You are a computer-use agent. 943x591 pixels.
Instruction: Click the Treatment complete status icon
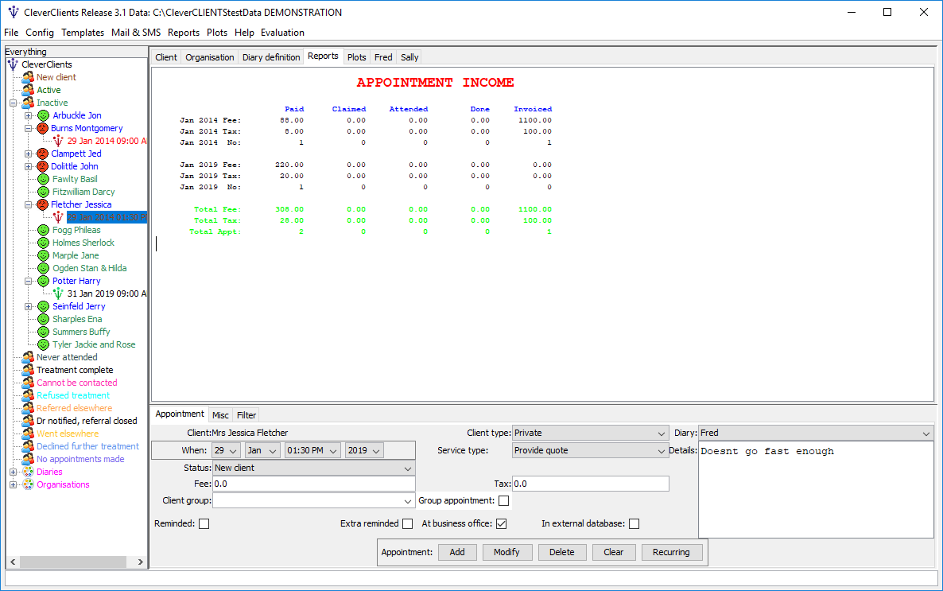coord(28,370)
